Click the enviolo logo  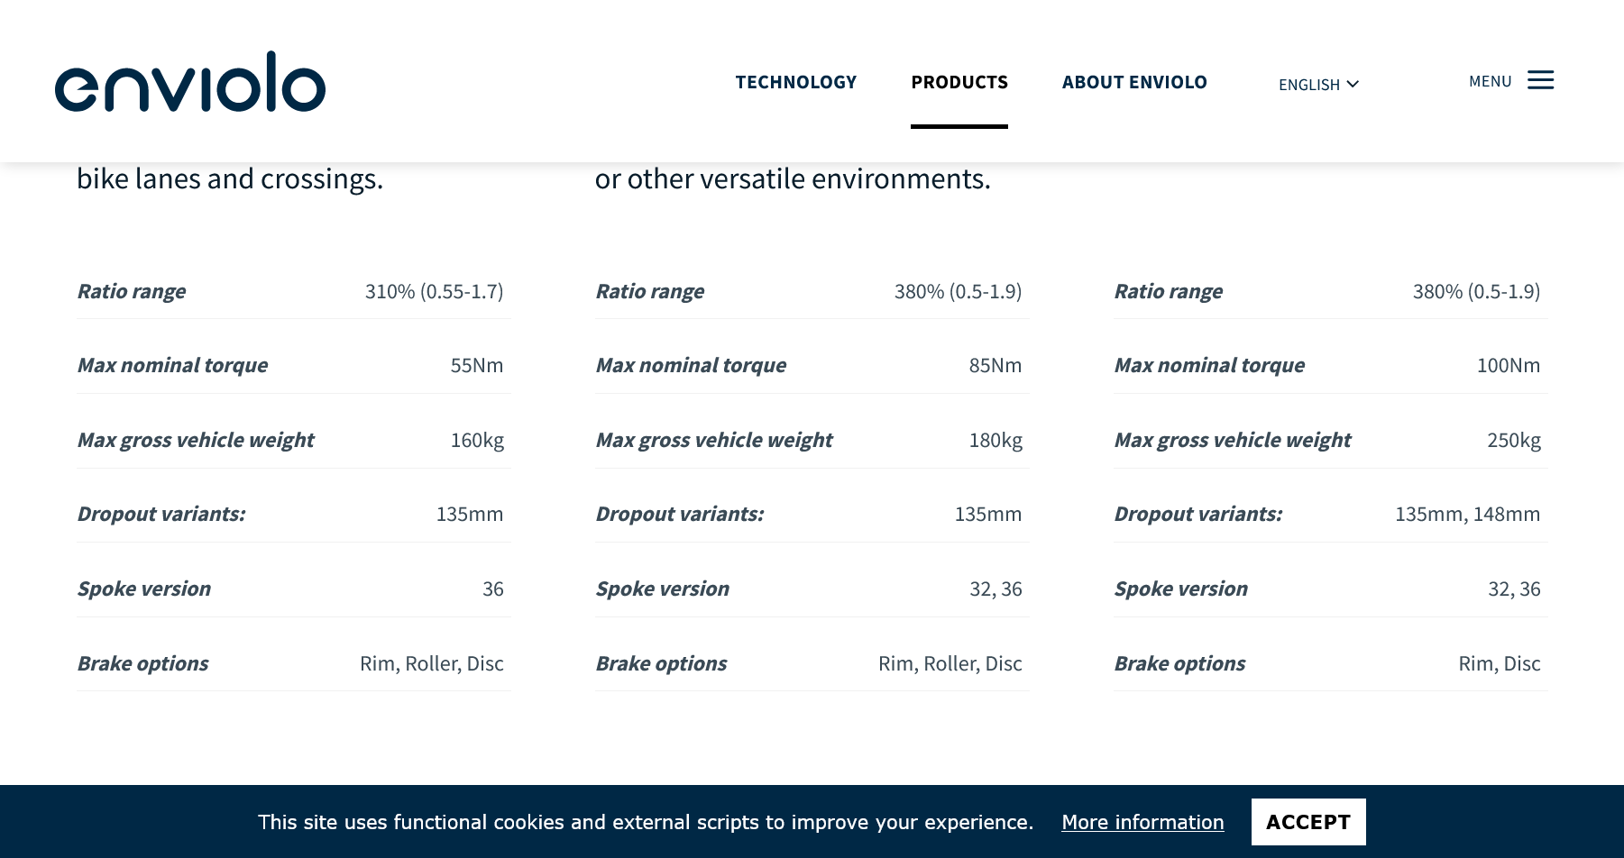[190, 81]
